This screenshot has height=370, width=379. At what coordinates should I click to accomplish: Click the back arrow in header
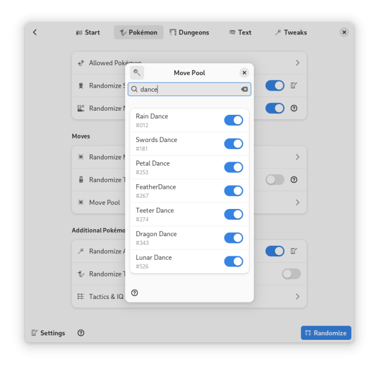point(35,33)
